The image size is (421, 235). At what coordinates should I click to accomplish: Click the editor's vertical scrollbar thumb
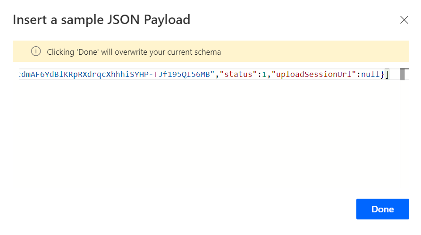tap(403, 75)
